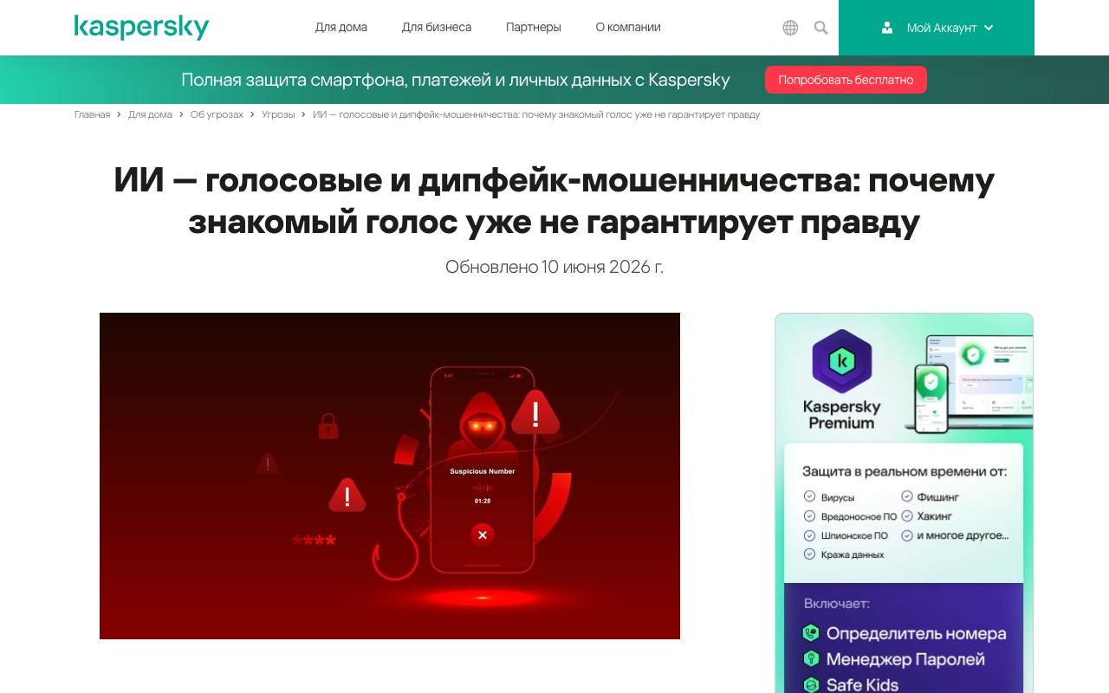The width and height of the screenshot is (1109, 693).
Task: Click the current article breadcrumb text
Action: pos(536,114)
